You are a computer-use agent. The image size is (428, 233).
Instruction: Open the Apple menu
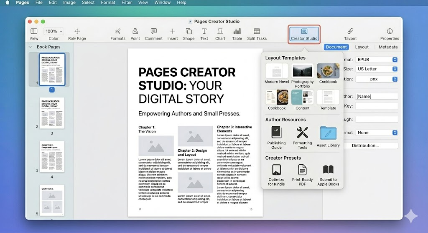(x=8, y=3)
